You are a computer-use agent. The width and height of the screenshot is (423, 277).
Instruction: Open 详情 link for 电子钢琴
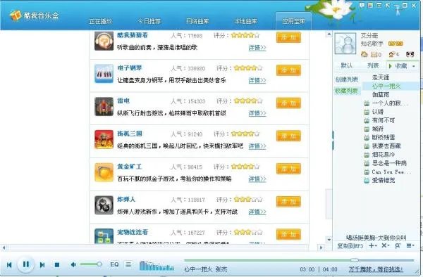pos(257,80)
